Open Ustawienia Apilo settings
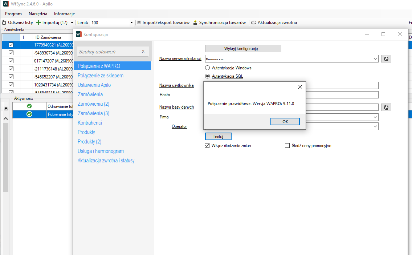The image size is (412, 255). (94, 85)
